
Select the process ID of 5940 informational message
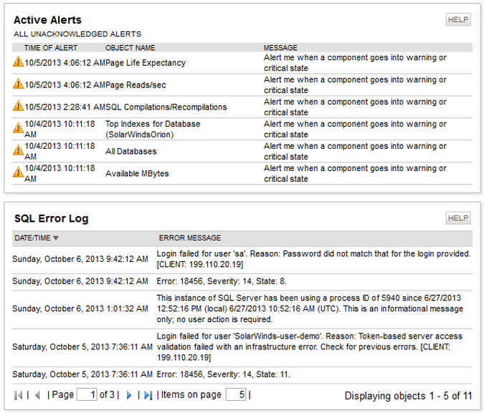(310, 308)
